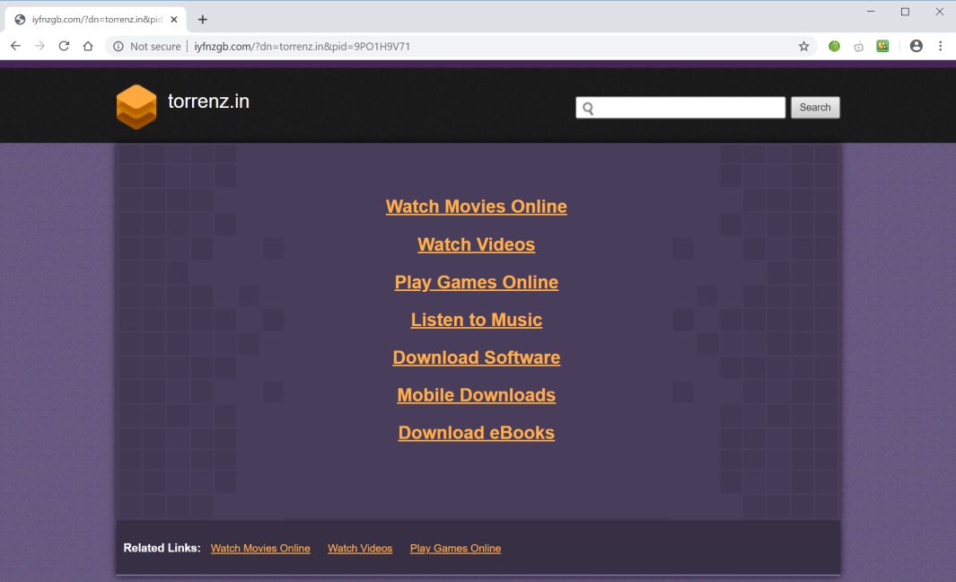Click the orange torrenz.in cube logo

[x=136, y=107]
